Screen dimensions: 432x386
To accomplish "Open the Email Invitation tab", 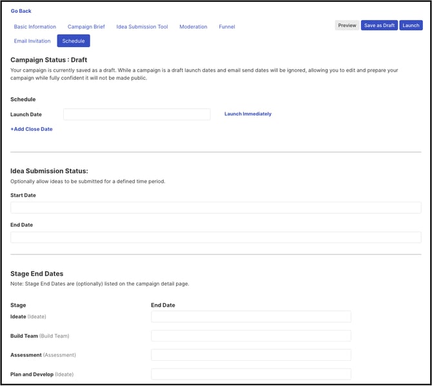I will coord(33,41).
